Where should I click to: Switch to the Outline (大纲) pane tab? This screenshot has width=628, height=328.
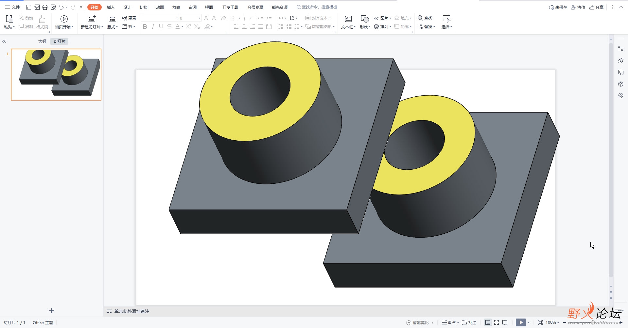click(x=42, y=41)
